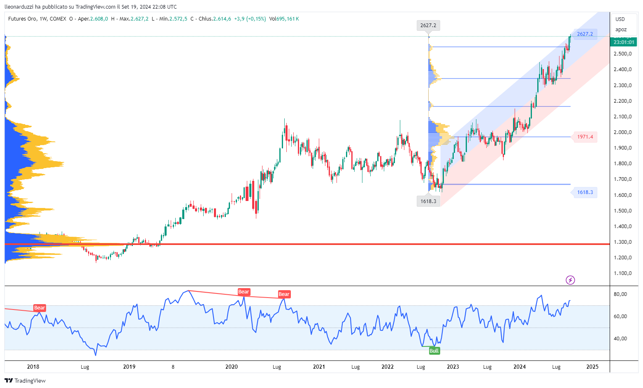643x388 pixels.
Task: Select the Futures Oro, 1W, COMEX title
Action: coord(37,19)
